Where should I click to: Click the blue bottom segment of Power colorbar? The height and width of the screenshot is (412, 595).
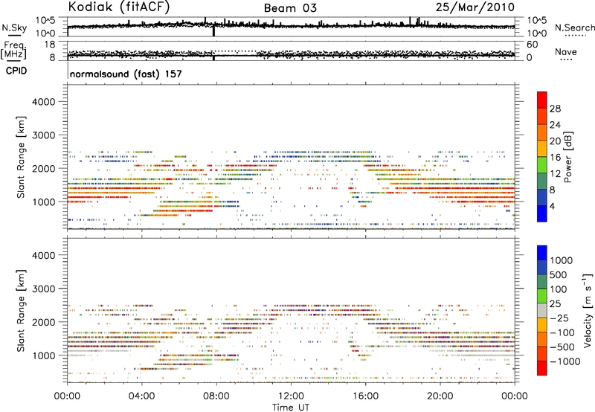(x=542, y=213)
